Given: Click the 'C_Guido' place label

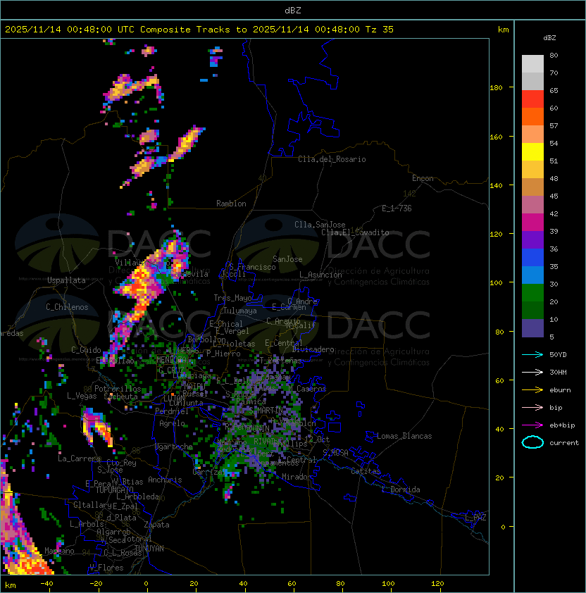Looking at the screenshot, I should pyautogui.click(x=86, y=350).
